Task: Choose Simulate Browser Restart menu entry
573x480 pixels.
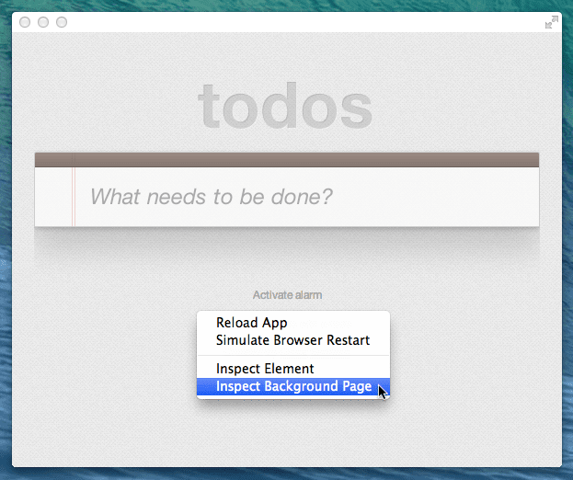Action: click(x=292, y=340)
